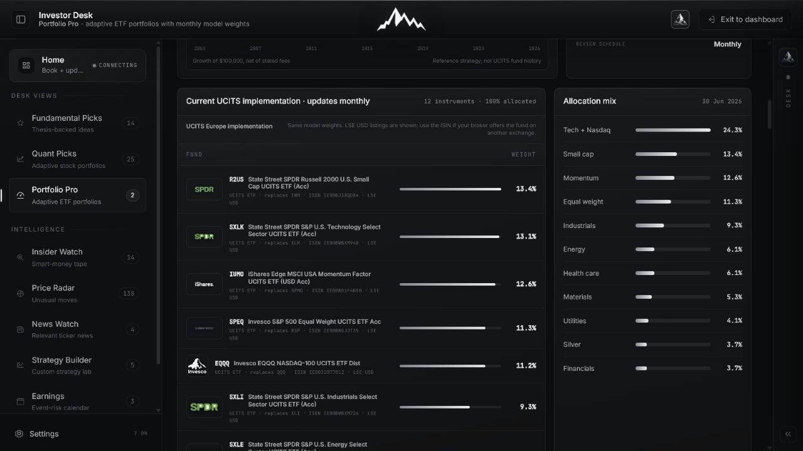Click the Insider Watch magnifier icon
This screenshot has width=803, height=451.
[20, 257]
